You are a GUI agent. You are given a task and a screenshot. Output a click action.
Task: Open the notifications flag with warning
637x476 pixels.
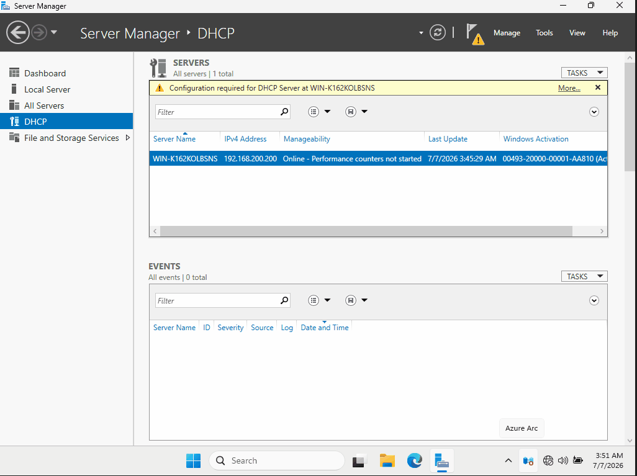pyautogui.click(x=475, y=34)
